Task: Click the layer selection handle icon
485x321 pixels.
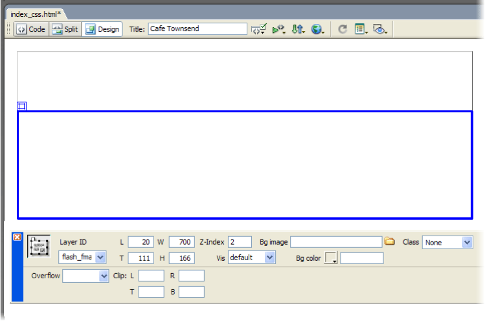Action: click(21, 106)
